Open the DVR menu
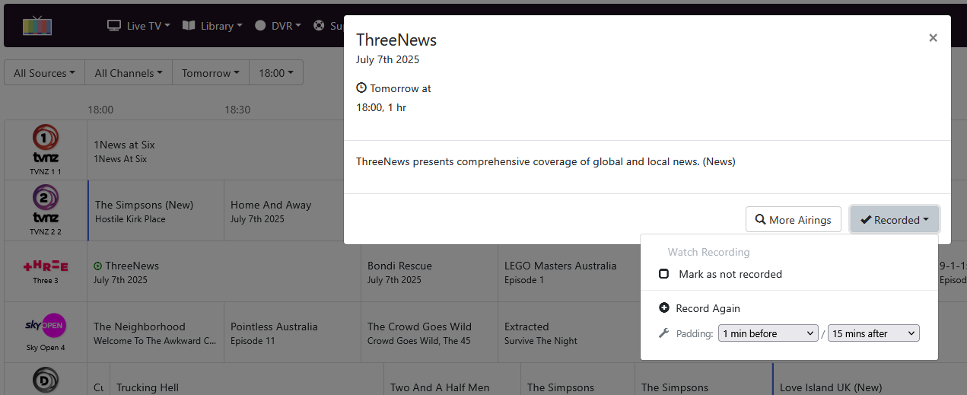 tap(278, 26)
